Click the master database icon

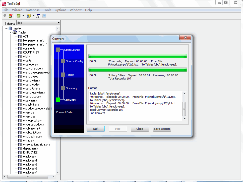click(x=10, y=28)
